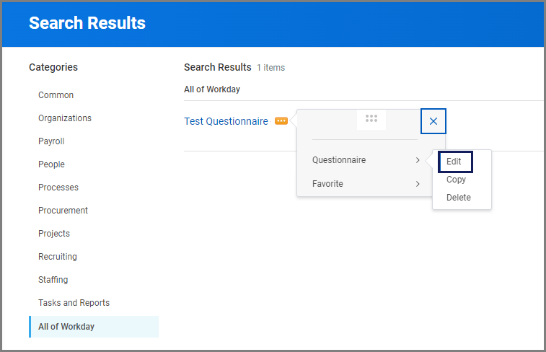Viewport: 546px width, 352px height.
Task: Click the drag handle dots icon
Action: 371,119
